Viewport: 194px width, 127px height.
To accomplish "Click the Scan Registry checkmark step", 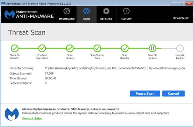I will (125, 48).
